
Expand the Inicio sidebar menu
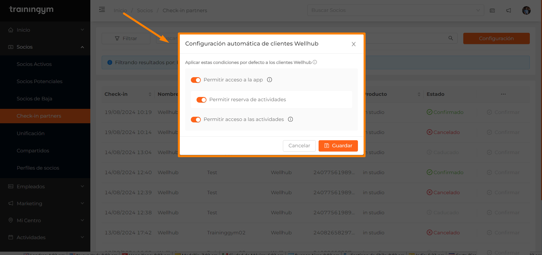[x=45, y=30]
